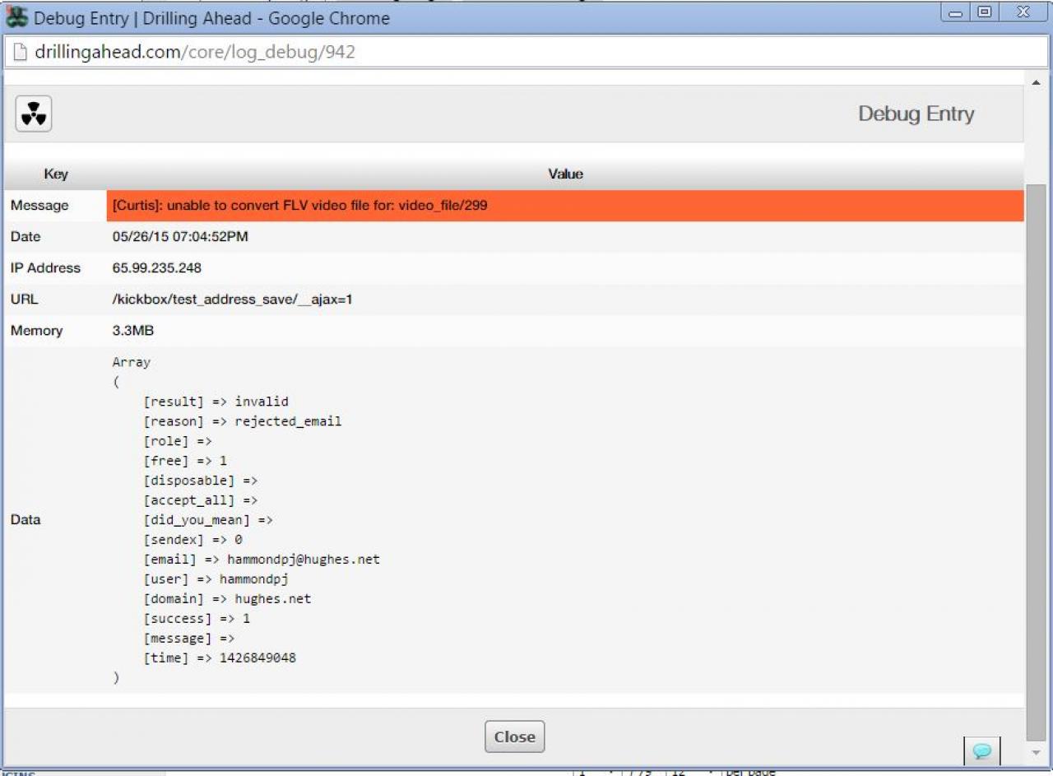
Task: Click the "Debug Entry" heading
Action: point(916,114)
